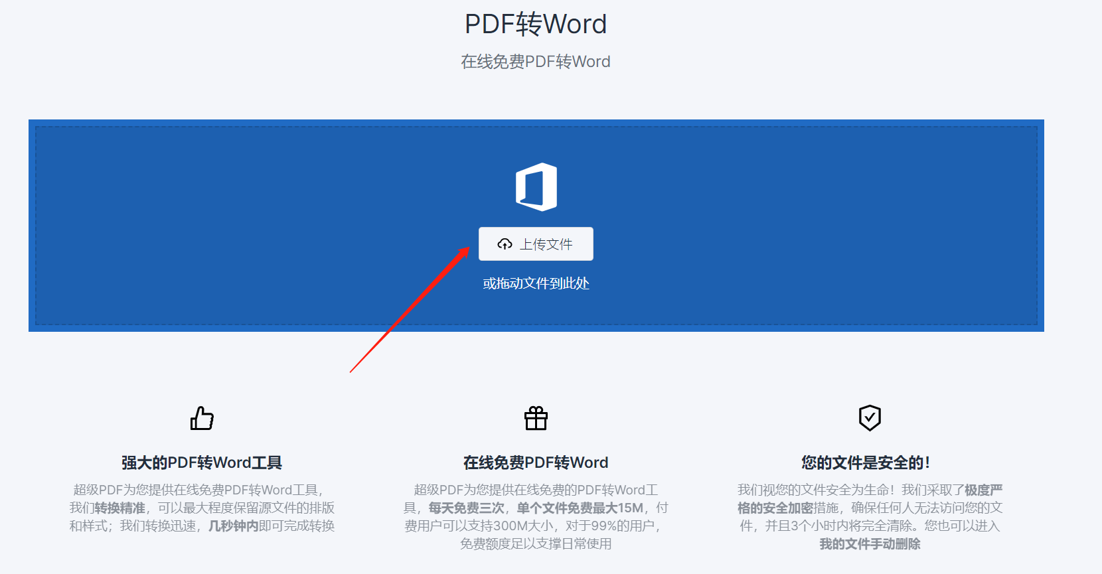Click the bold text 每天免费三次
This screenshot has height=574, width=1102.
coord(466,508)
